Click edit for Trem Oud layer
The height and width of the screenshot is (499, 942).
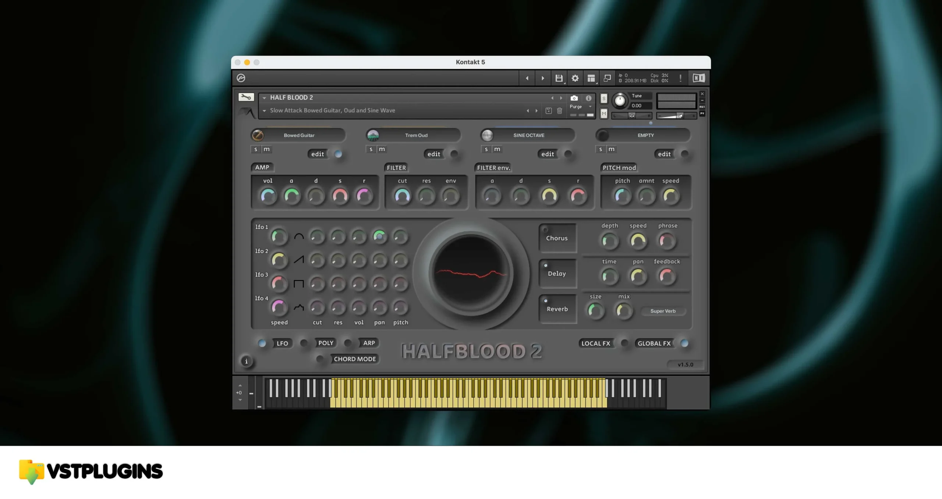tap(434, 154)
